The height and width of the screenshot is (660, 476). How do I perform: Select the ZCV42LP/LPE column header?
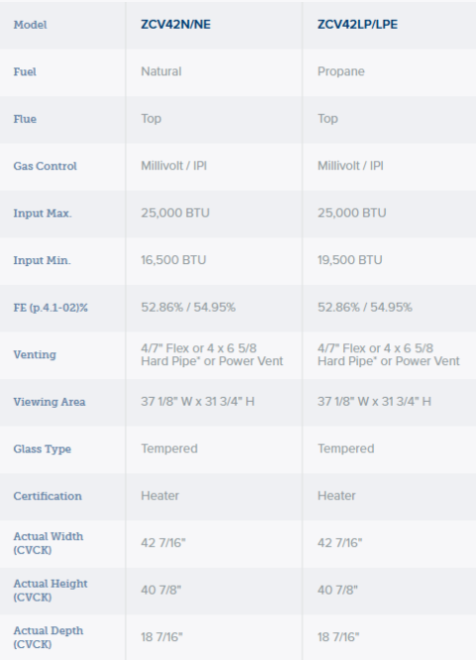click(357, 25)
